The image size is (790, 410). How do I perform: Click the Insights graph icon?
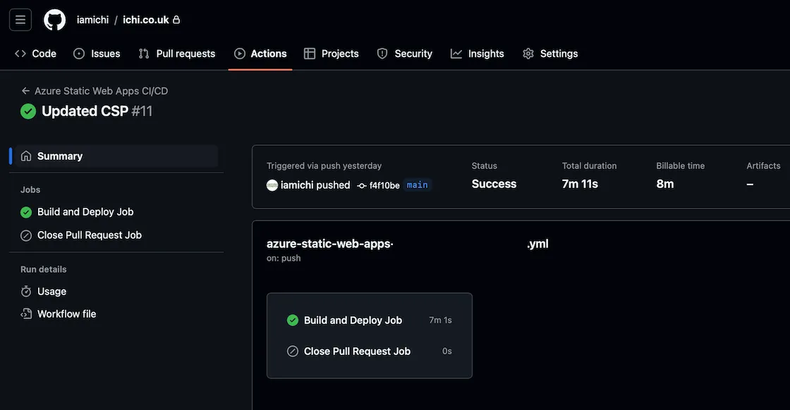[x=456, y=54]
